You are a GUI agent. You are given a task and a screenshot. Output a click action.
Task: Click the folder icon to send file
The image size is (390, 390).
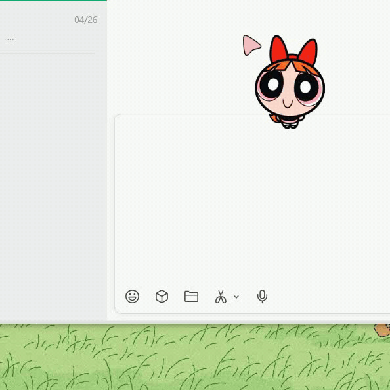click(x=191, y=296)
